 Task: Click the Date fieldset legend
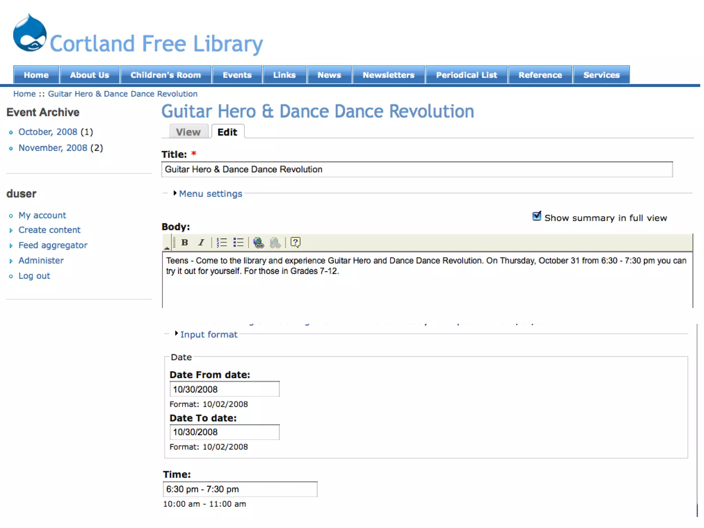181,357
